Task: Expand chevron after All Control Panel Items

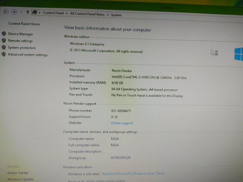Action: (x=108, y=15)
